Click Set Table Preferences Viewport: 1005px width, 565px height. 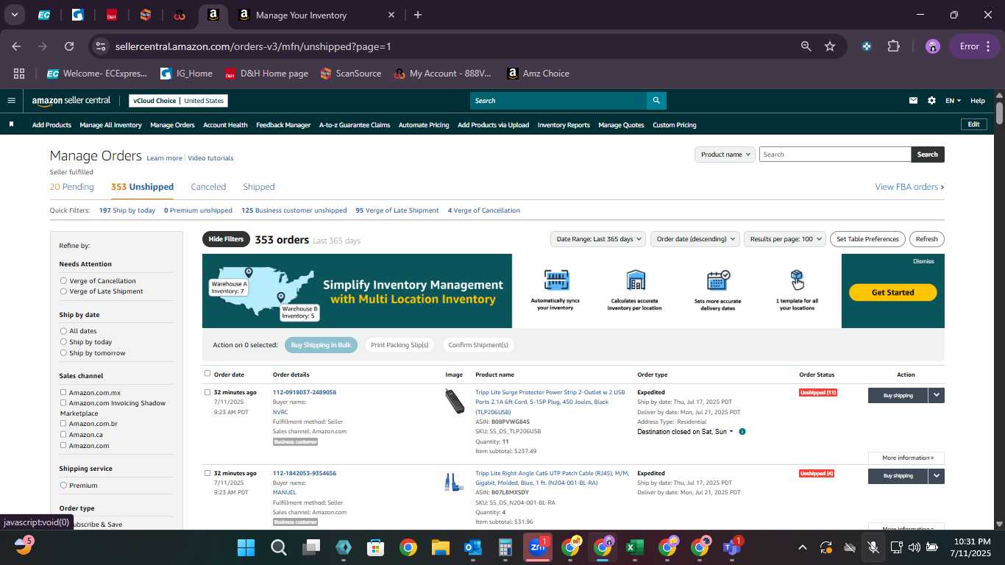[867, 239]
